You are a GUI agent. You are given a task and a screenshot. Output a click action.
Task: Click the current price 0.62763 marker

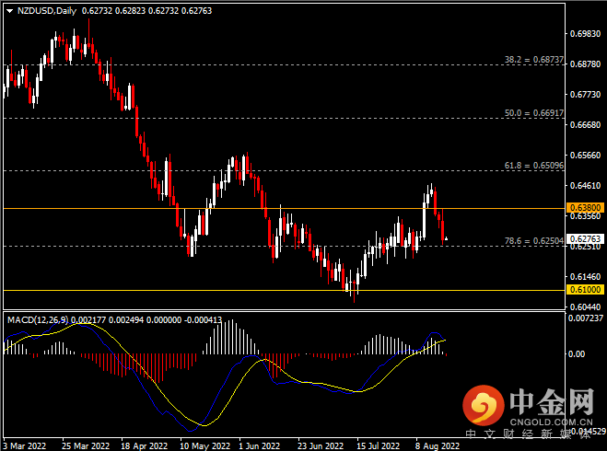coord(585,238)
